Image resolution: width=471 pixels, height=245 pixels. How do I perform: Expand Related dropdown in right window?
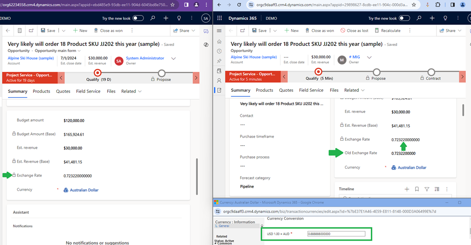click(354, 90)
